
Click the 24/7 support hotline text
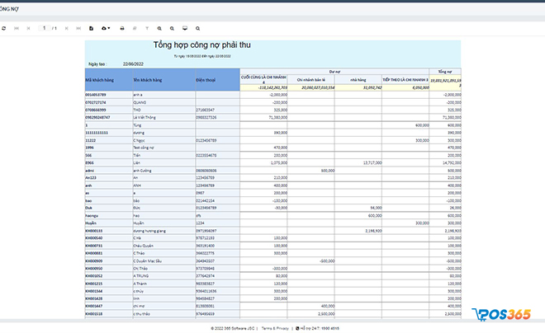(320, 328)
